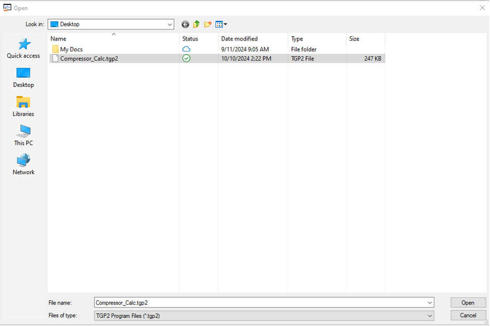Select the My Docs folder name
Viewport: 490px width, 326px height.
pos(71,49)
